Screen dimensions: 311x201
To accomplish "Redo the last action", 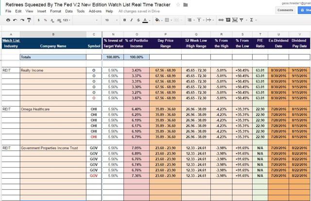I will coord(22,20).
